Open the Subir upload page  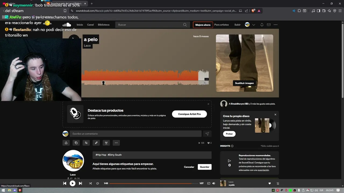[237, 25]
